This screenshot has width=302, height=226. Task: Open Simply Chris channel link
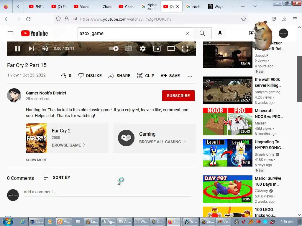[x=265, y=154]
